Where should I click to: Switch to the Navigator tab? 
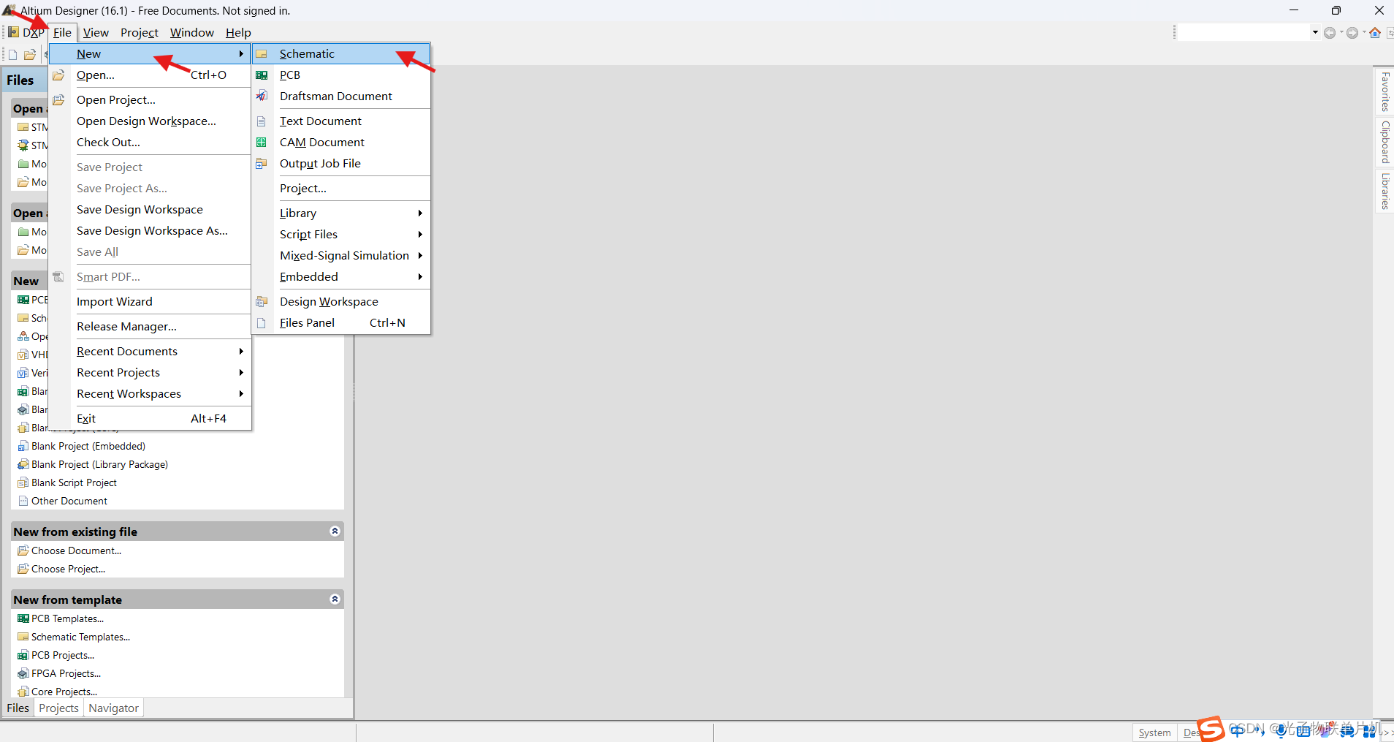click(114, 708)
